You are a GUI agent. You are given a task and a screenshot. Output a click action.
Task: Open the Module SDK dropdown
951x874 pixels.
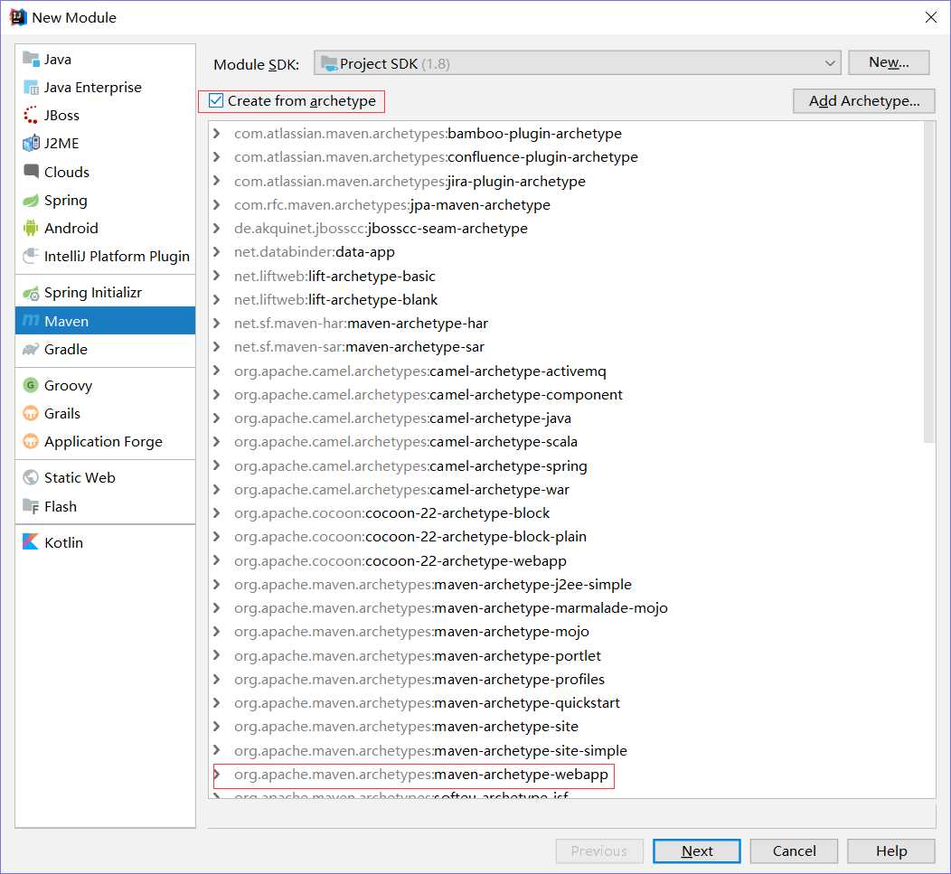click(577, 63)
